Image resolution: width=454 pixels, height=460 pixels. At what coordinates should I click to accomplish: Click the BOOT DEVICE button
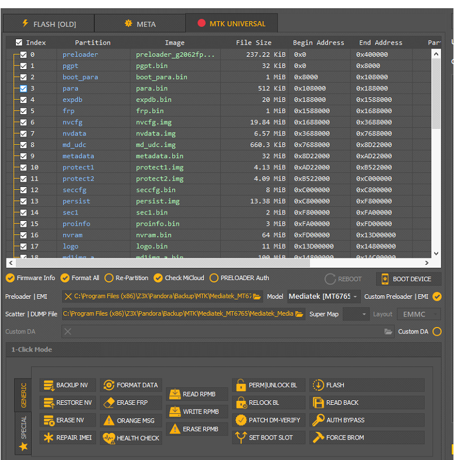coord(408,279)
